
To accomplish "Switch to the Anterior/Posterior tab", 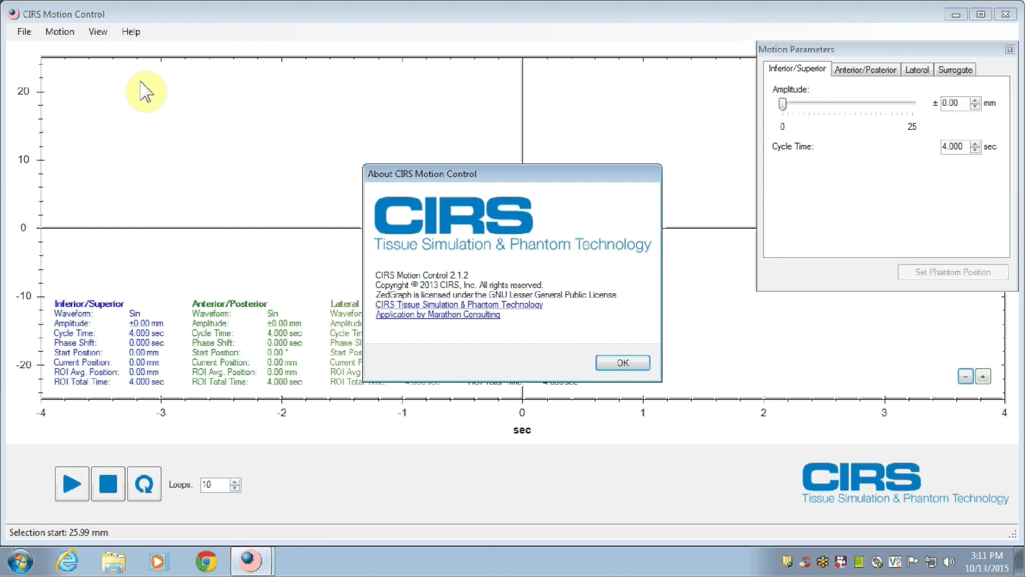I will point(865,69).
